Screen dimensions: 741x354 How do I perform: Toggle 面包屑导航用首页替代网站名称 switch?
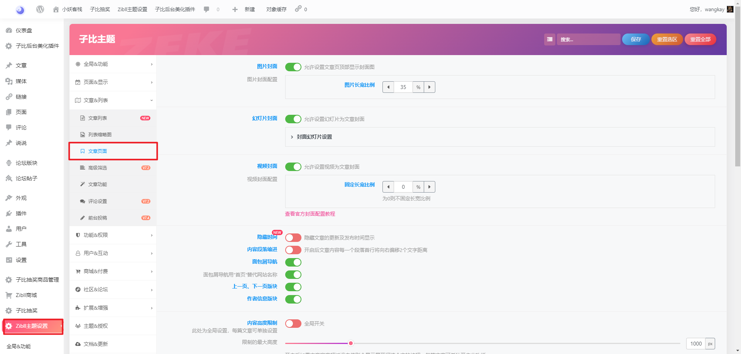[x=293, y=275]
